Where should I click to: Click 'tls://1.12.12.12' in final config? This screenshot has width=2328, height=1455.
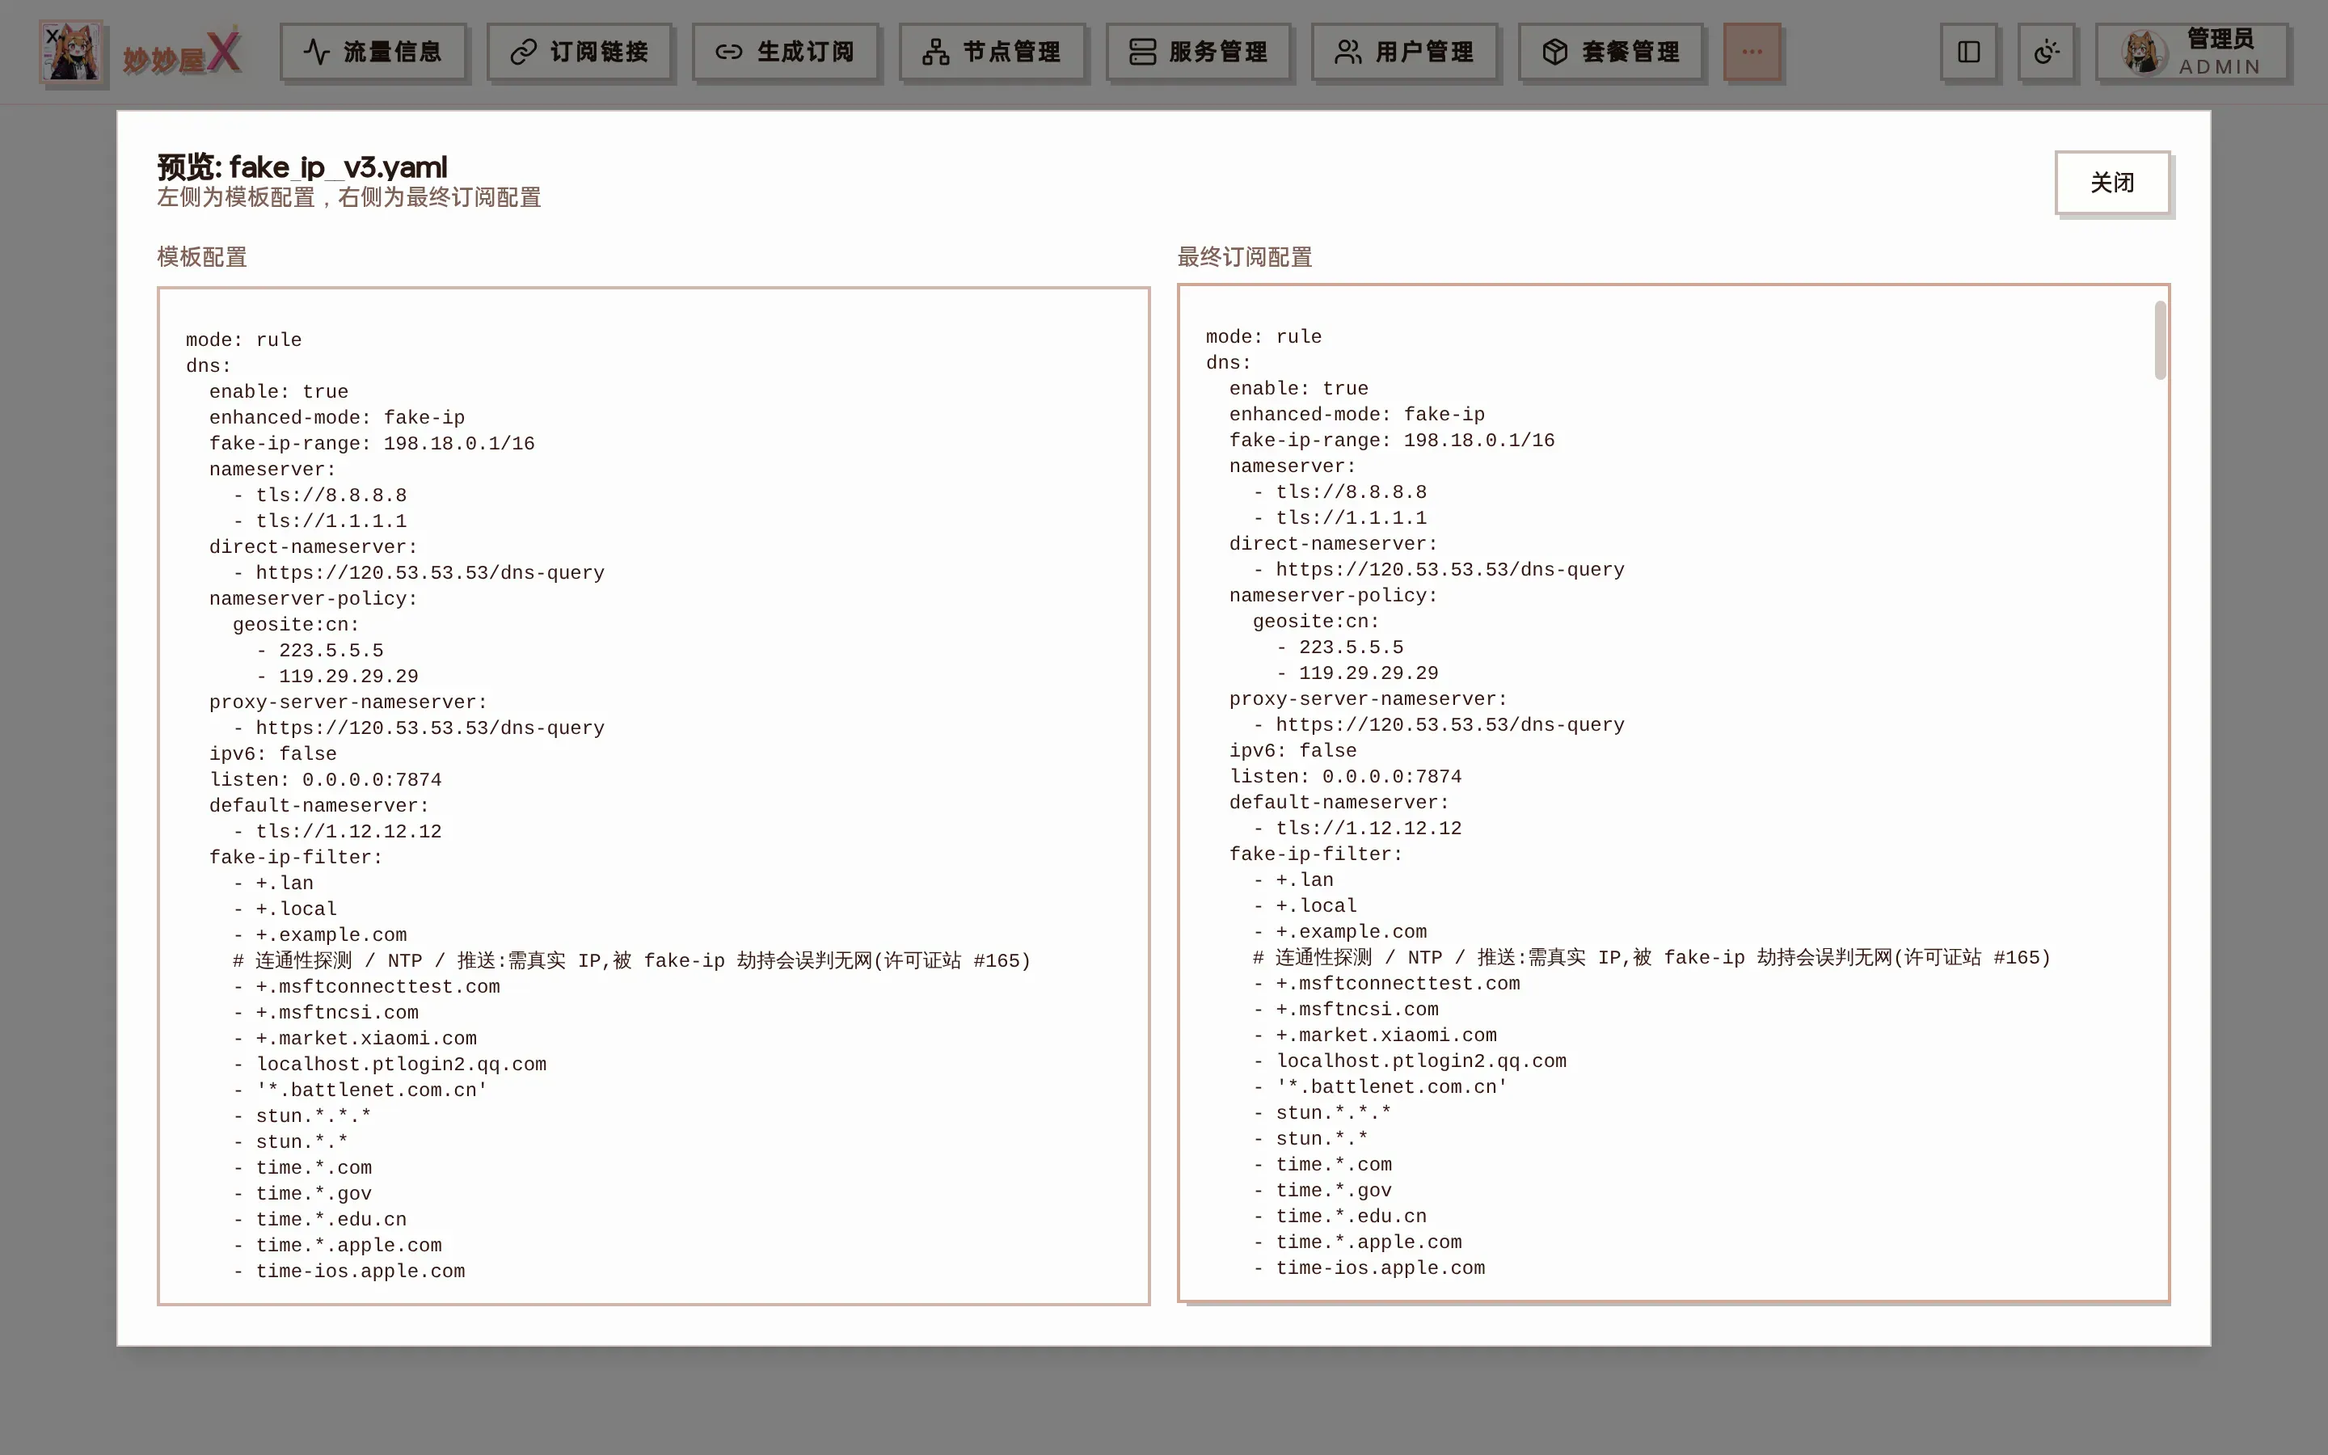(1368, 829)
